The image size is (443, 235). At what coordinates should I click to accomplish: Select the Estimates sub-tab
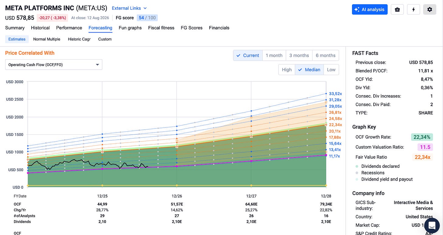point(17,39)
